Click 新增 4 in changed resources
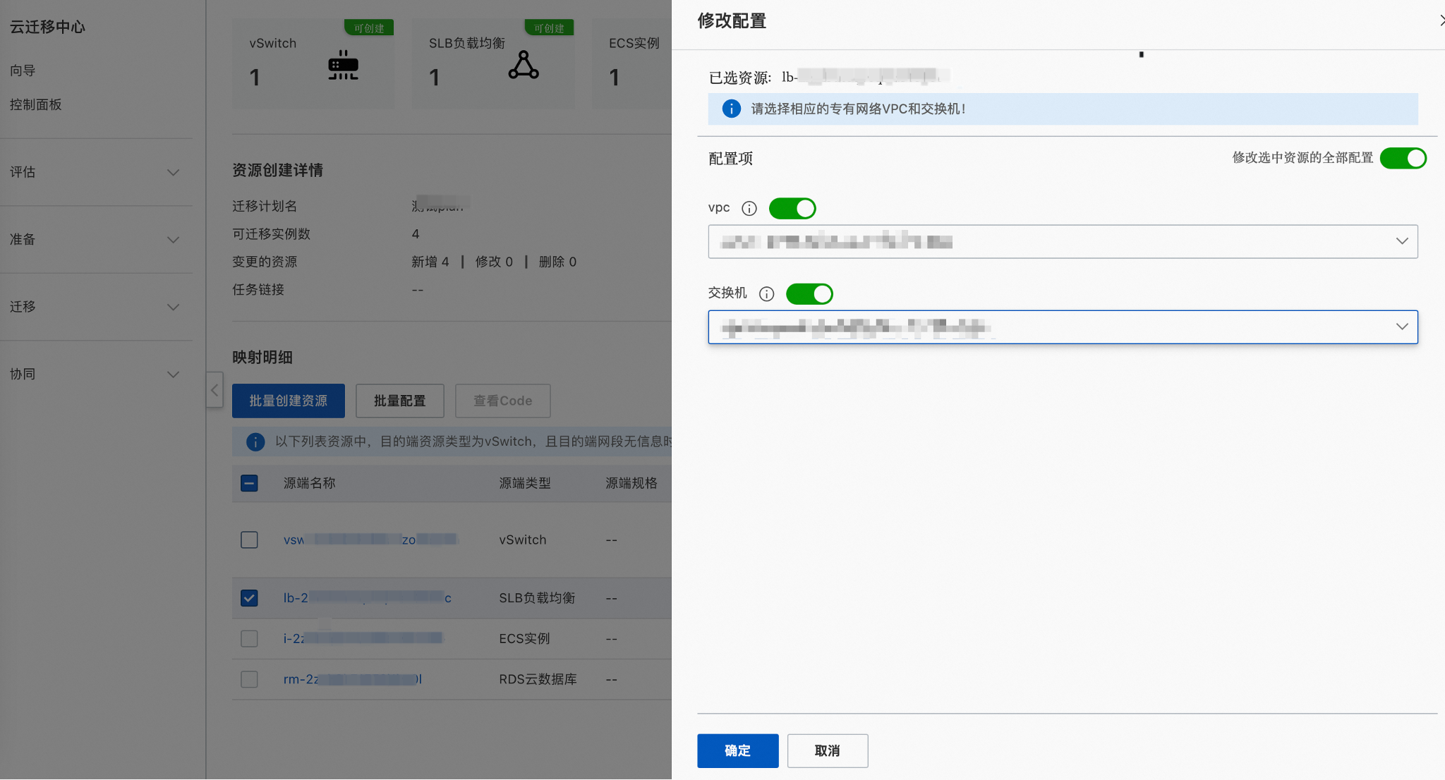The width and height of the screenshot is (1445, 780). pyautogui.click(x=430, y=262)
